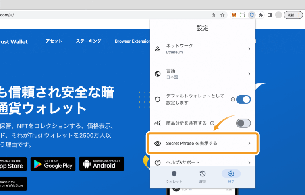Open MetaMask fox extension icon
Viewport: 305px width, 195px height.
(x=234, y=15)
